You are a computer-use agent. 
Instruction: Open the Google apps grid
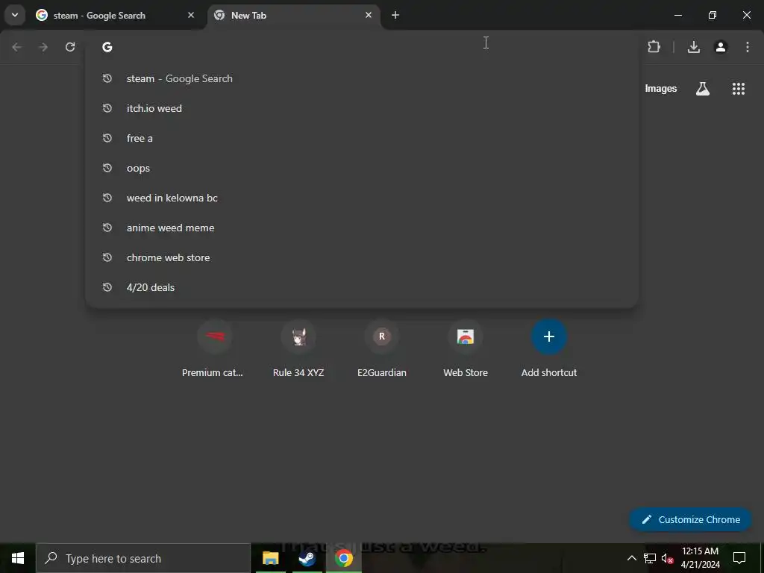click(739, 89)
